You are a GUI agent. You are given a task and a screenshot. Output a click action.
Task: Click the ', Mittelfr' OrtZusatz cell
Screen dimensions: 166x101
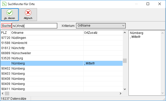(103, 63)
